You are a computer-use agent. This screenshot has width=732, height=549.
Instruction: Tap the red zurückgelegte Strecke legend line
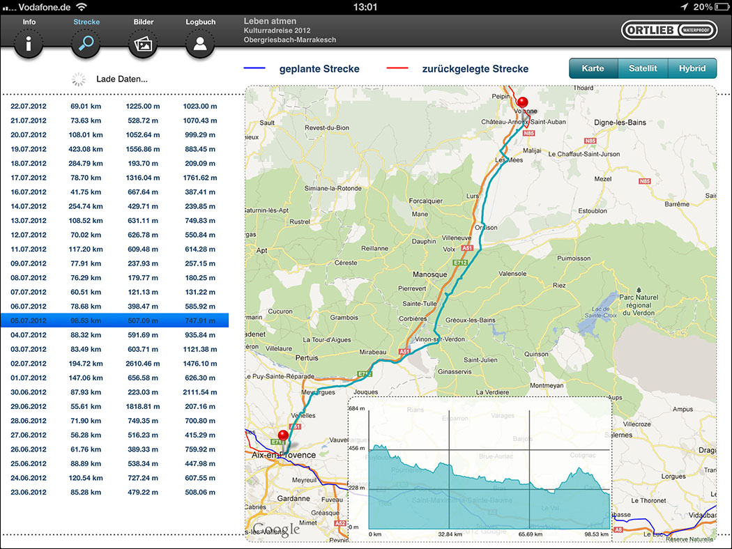pyautogui.click(x=397, y=68)
